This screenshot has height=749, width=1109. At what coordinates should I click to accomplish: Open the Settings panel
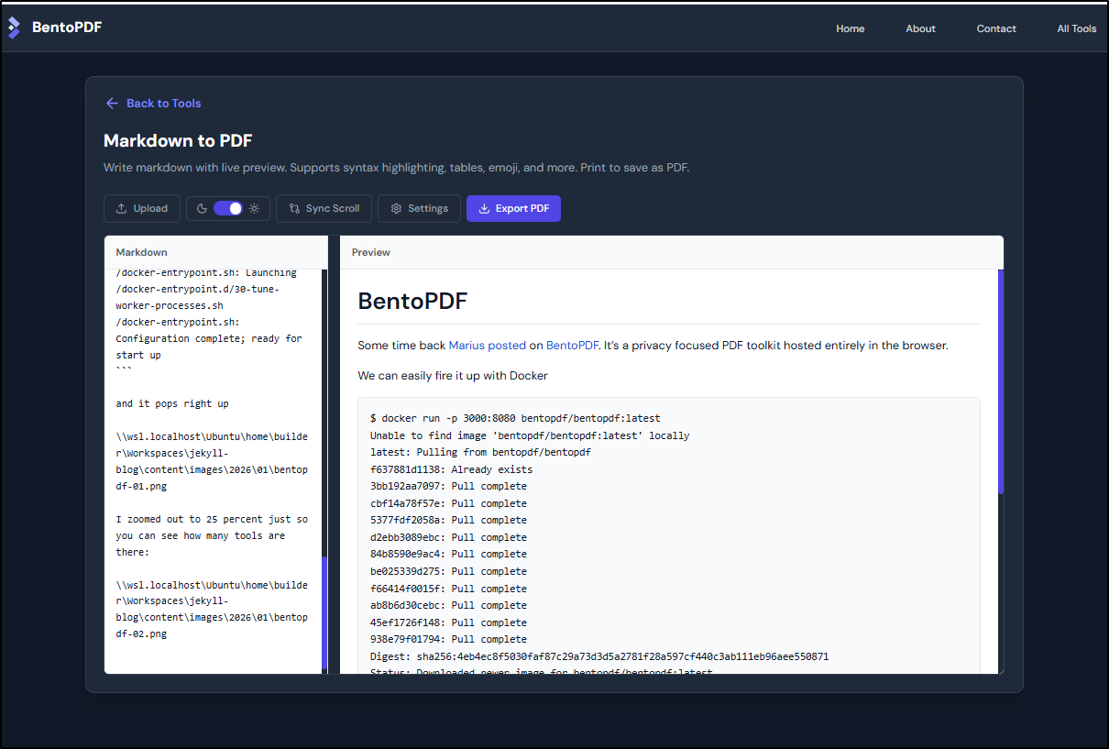click(x=419, y=209)
